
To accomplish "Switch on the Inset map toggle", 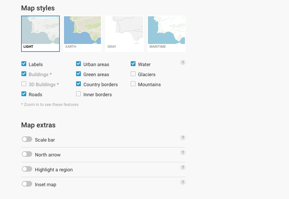I will click(27, 184).
